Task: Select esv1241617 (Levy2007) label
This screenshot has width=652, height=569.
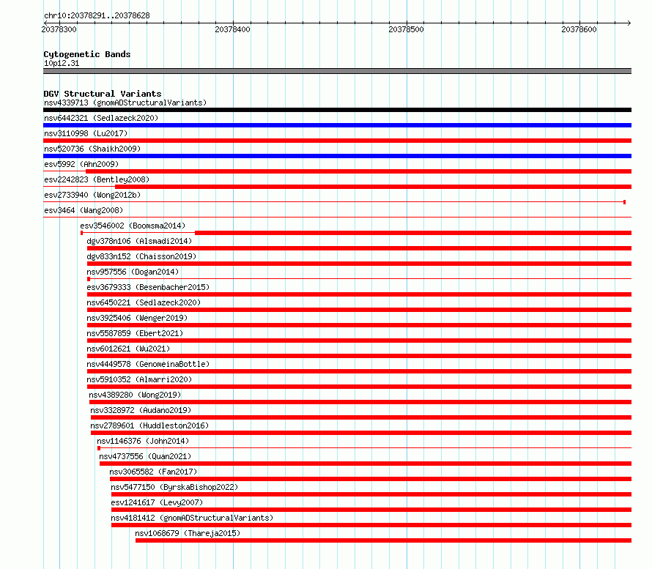Action: tap(157, 502)
